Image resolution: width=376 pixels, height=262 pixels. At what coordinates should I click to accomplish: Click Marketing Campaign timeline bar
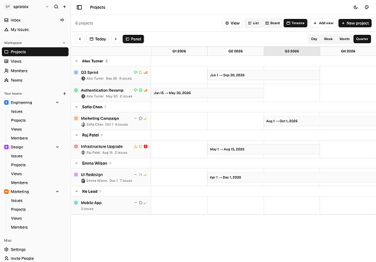(x=320, y=121)
